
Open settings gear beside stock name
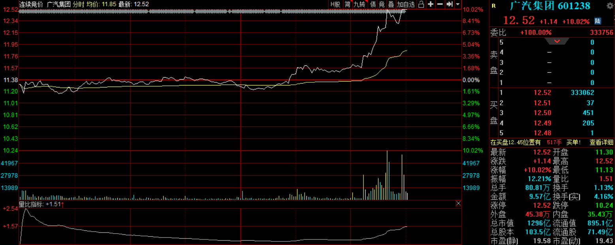pos(610,6)
